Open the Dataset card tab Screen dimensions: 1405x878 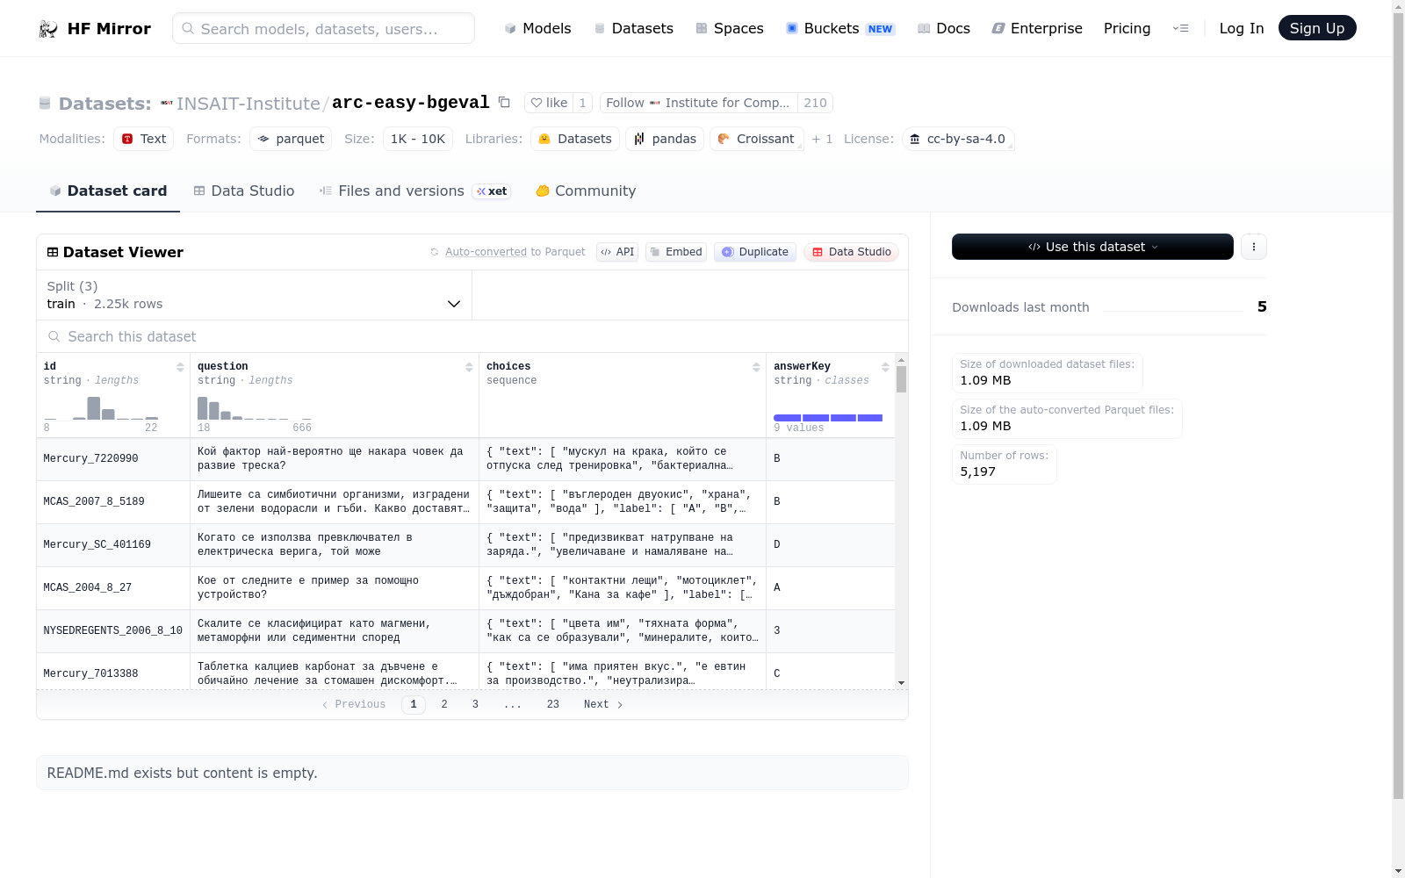click(108, 191)
